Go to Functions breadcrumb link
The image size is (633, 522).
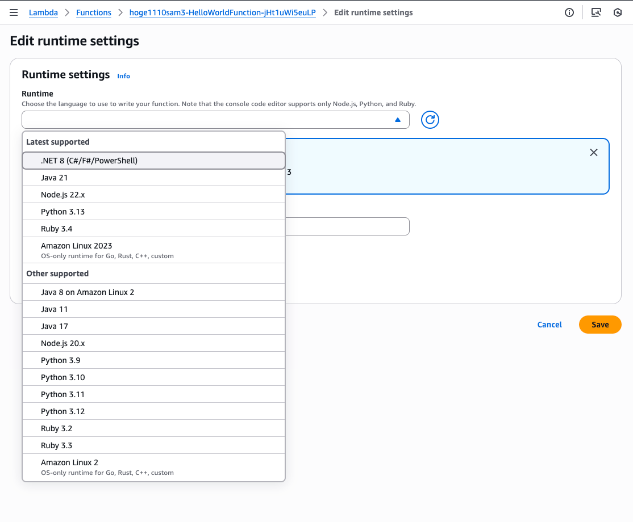coord(94,12)
